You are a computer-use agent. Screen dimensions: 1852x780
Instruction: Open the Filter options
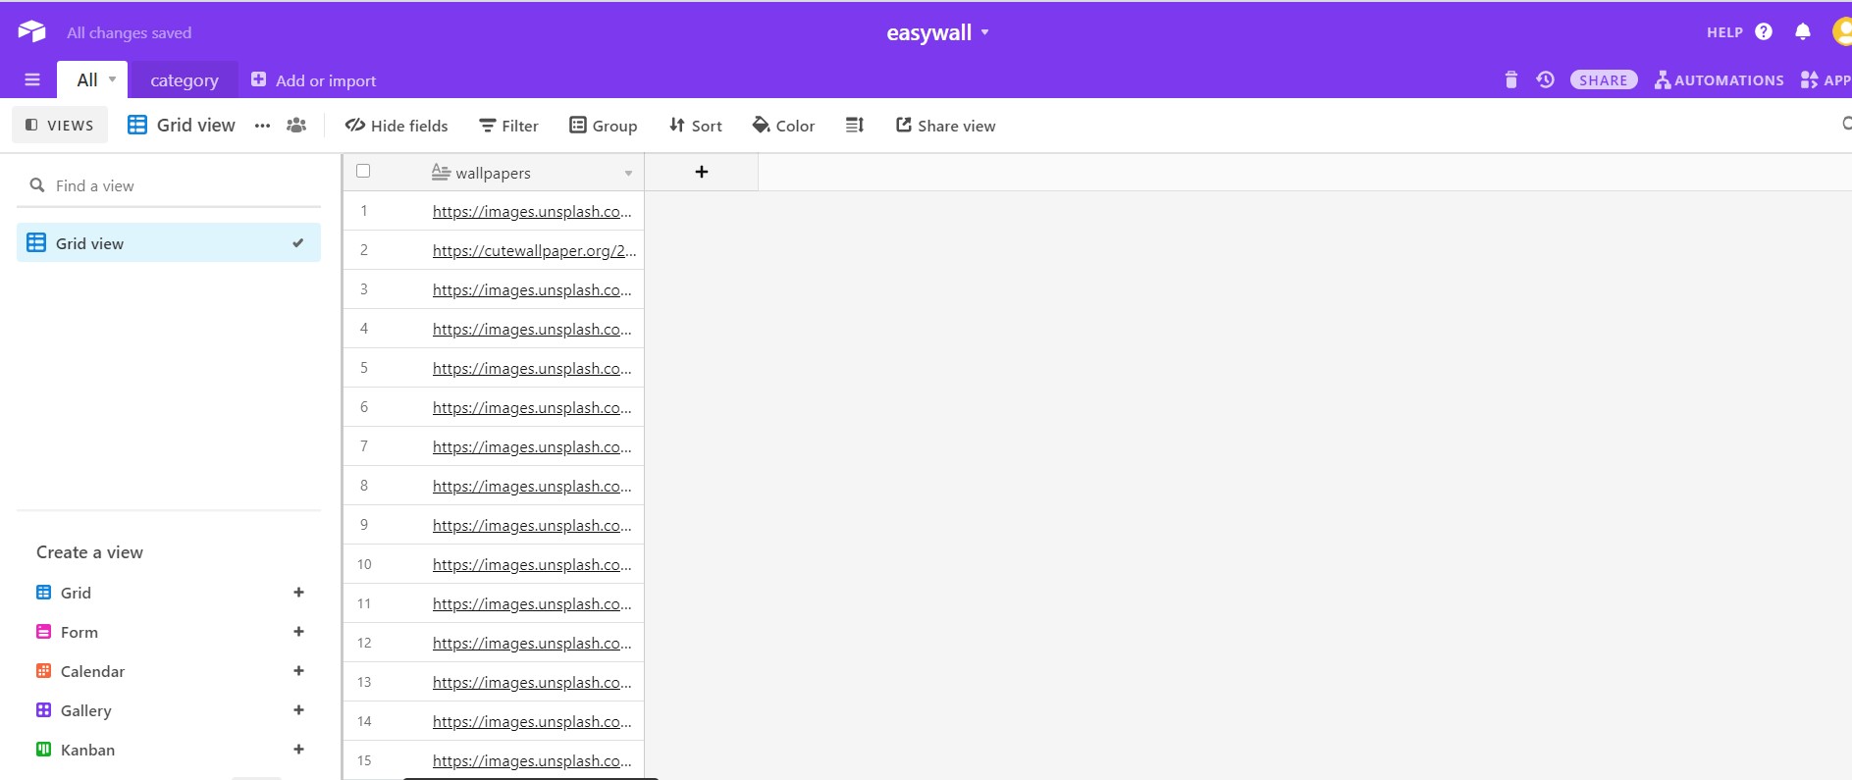pos(508,126)
